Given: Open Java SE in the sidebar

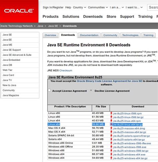Looking at the screenshot, I should [20, 35].
